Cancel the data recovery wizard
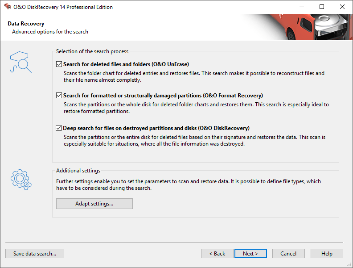This screenshot has height=268, width=353. click(x=288, y=254)
